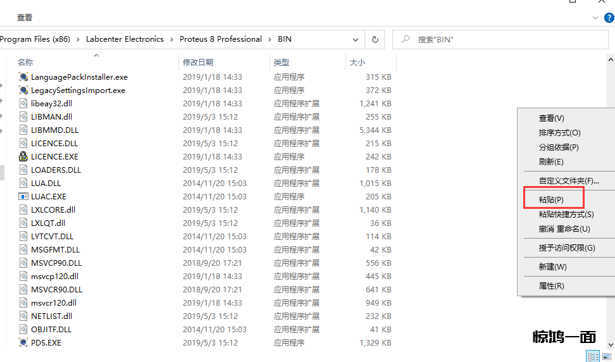Expand the ribbon with the chevron
This screenshot has width=615, height=362.
click(596, 18)
